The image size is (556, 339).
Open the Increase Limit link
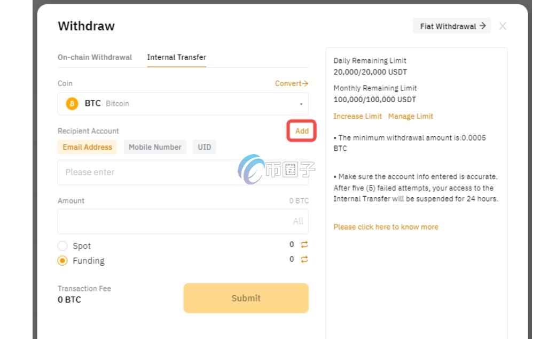[x=357, y=116]
